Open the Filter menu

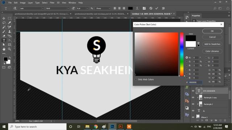pos(52,3)
